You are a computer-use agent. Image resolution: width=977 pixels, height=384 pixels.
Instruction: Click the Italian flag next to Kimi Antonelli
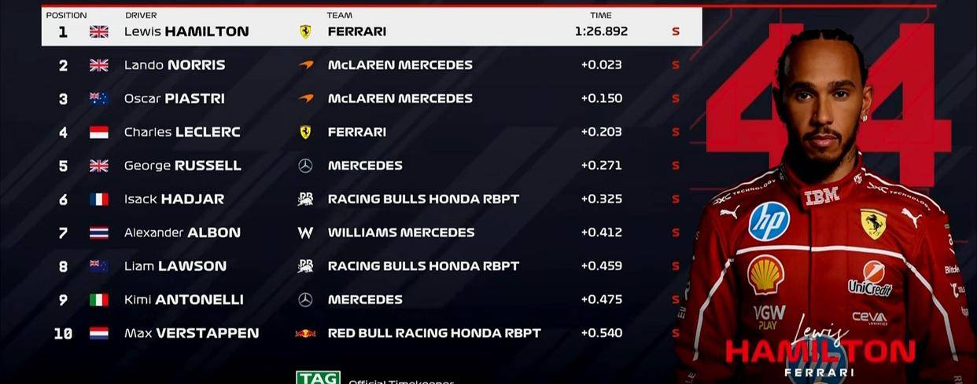pos(99,299)
